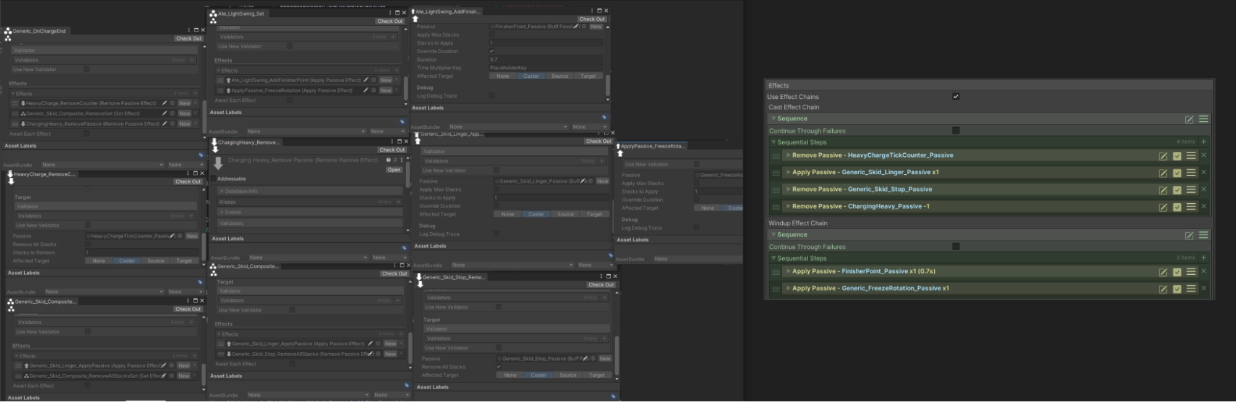Select Generic_Skid_Stop_Remo tab
The image size is (1236, 402).
pos(451,277)
